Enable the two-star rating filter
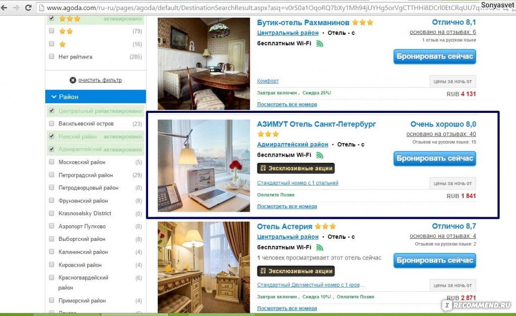 pos(51,31)
